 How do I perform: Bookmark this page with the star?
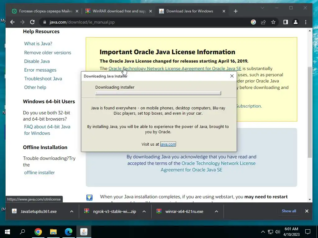pyautogui.click(x=273, y=22)
